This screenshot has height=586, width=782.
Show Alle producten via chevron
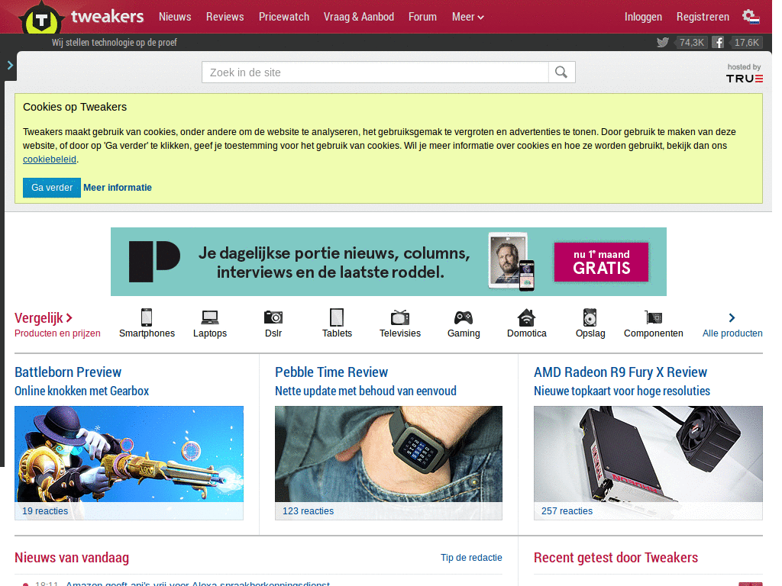tap(732, 318)
